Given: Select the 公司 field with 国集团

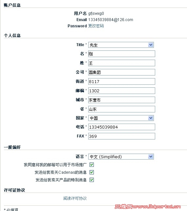Looking at the screenshot, I should pyautogui.click(x=122, y=72).
